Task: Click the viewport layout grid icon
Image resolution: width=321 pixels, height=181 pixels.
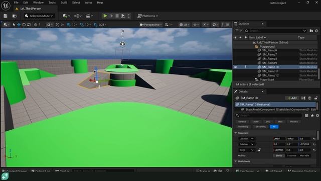Action: [x=227, y=25]
